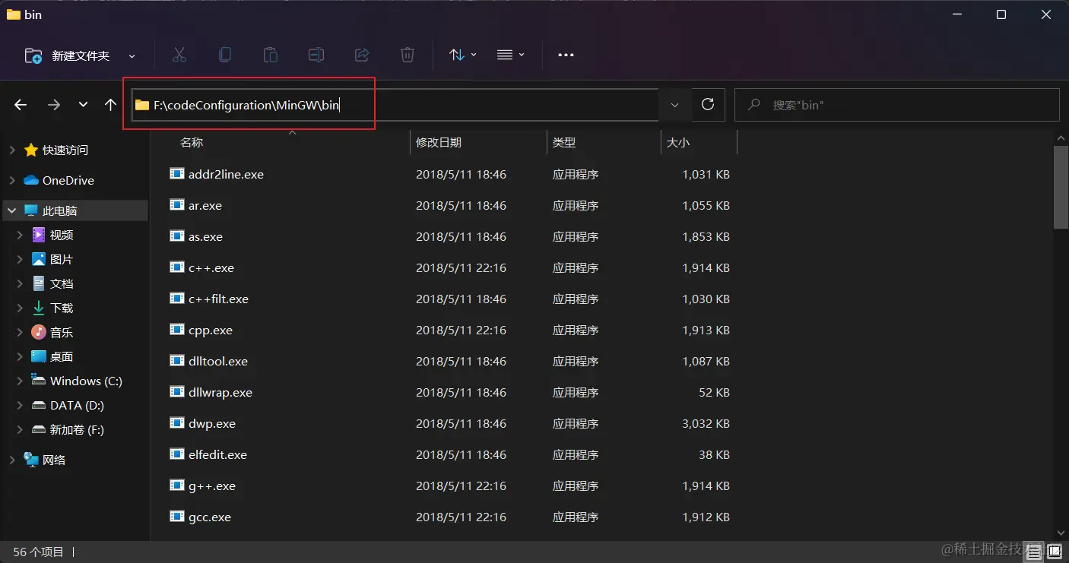The width and height of the screenshot is (1069, 563).
Task: Click the New folder button
Action: [68, 55]
